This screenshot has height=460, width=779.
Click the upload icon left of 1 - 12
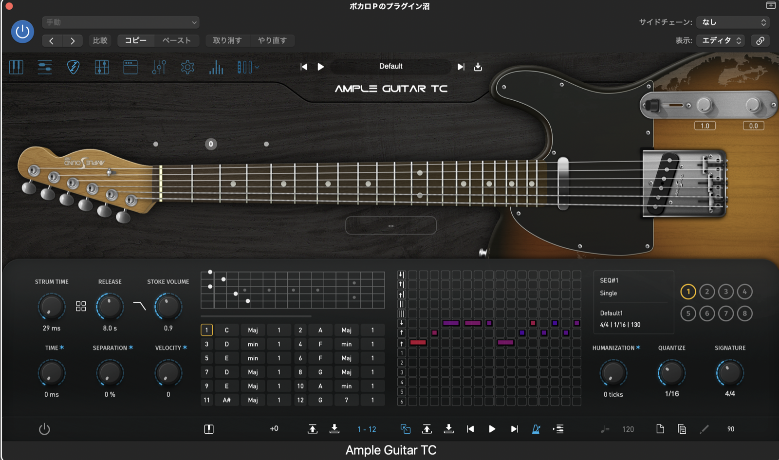tap(313, 429)
